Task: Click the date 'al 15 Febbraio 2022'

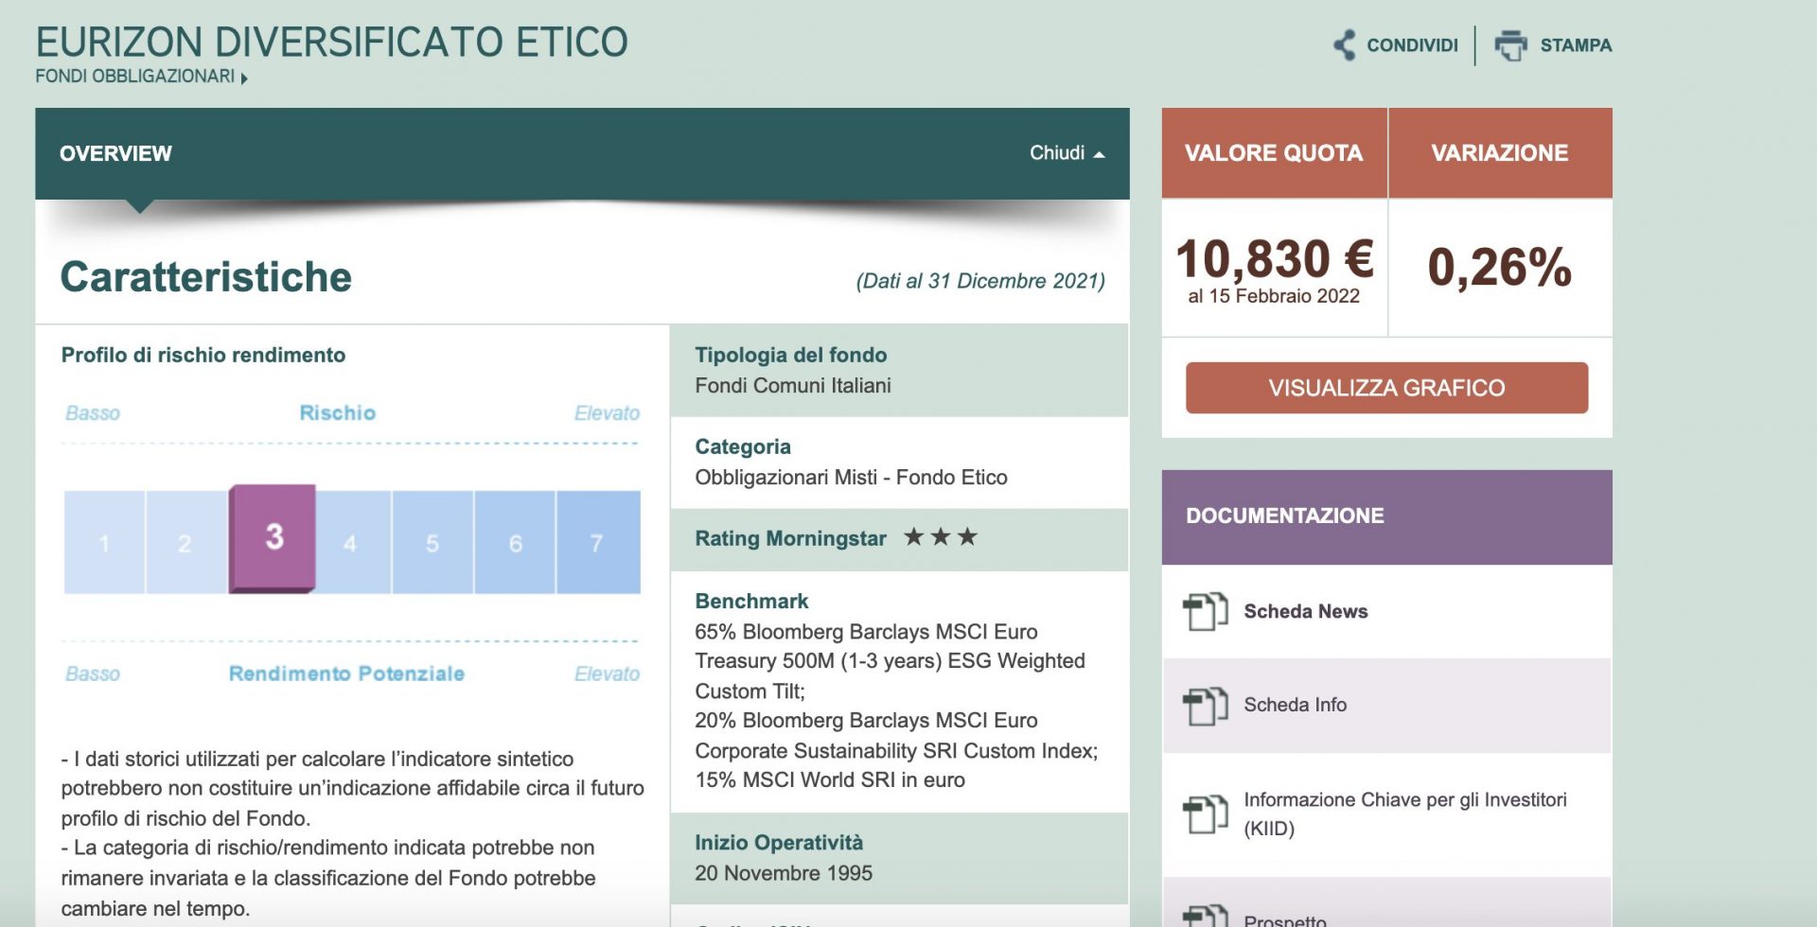Action: tap(1274, 296)
